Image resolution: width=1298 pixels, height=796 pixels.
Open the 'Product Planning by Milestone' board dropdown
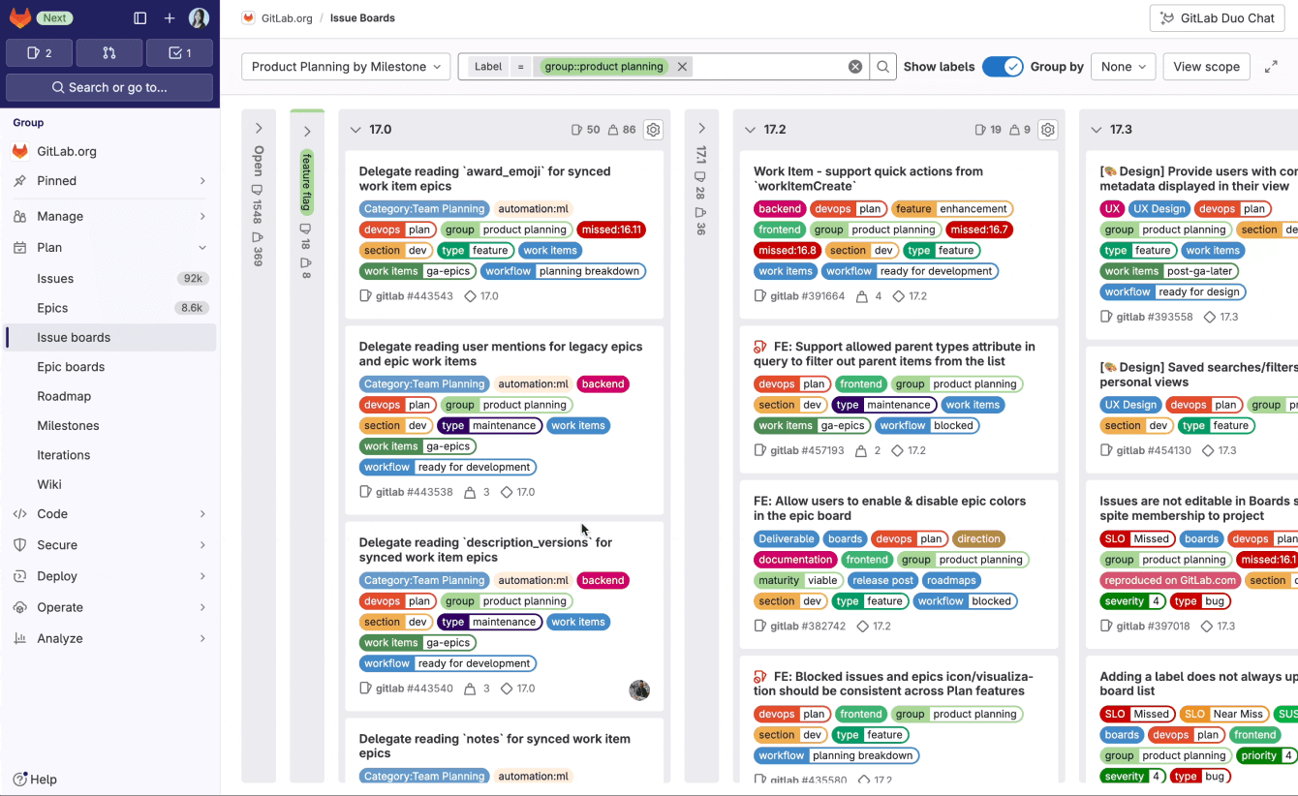pos(346,67)
